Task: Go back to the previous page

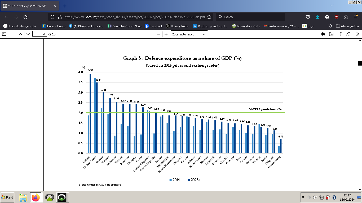Action: (x=6, y=17)
